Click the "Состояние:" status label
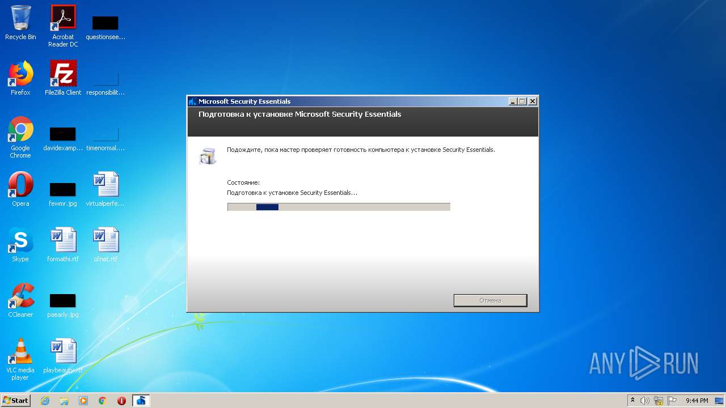The width and height of the screenshot is (726, 408). [x=243, y=182]
